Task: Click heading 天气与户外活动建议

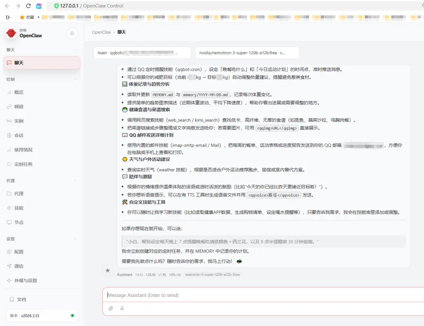Action: (149, 160)
